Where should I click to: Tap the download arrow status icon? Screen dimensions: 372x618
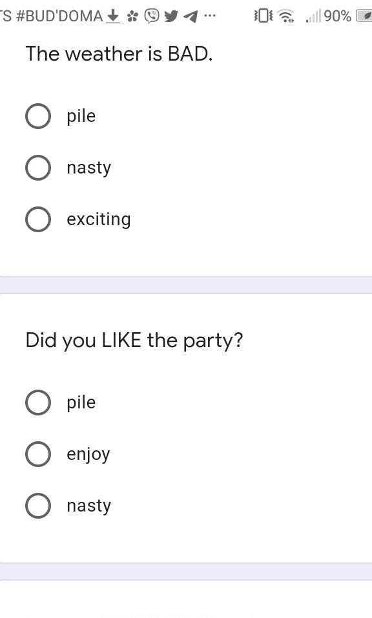click(x=113, y=16)
